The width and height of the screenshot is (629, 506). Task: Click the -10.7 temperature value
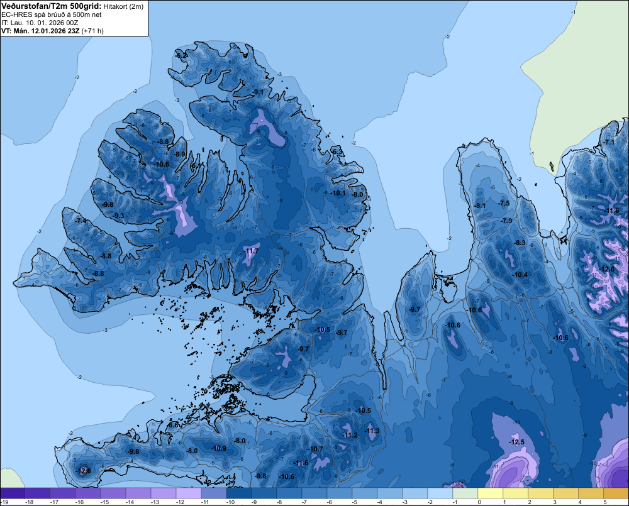click(x=315, y=449)
